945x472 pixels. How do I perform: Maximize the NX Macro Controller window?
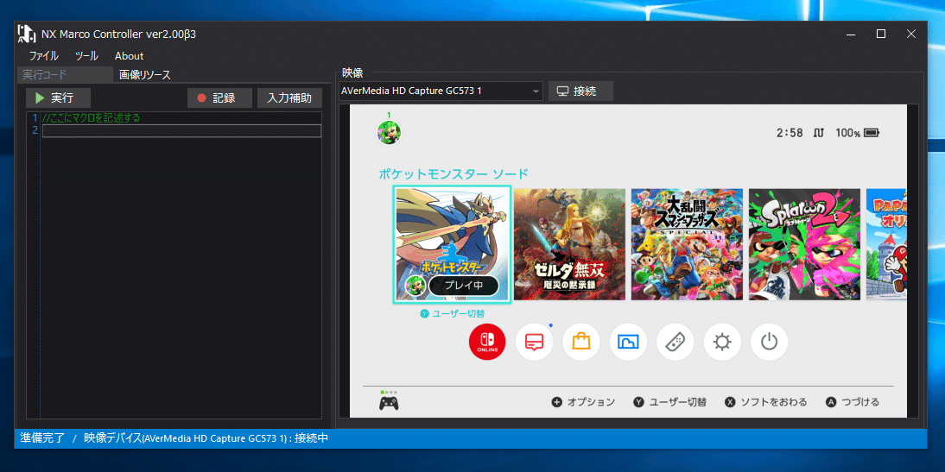point(881,35)
